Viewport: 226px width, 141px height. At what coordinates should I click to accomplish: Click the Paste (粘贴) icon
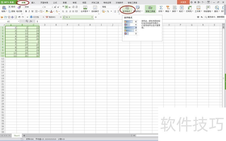tap(4, 8)
